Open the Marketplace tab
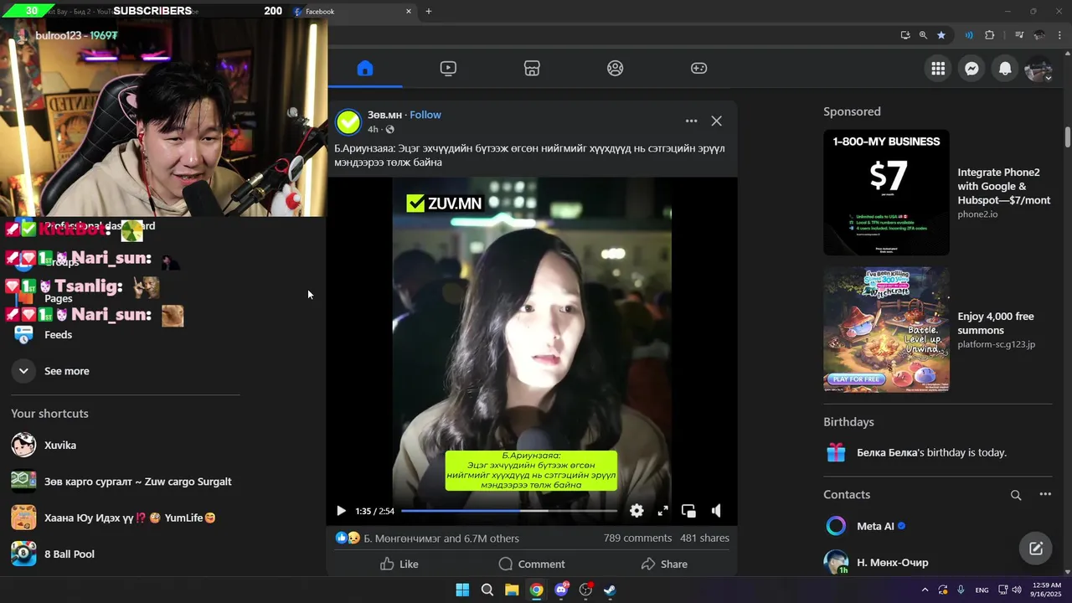This screenshot has width=1072, height=603. click(532, 69)
